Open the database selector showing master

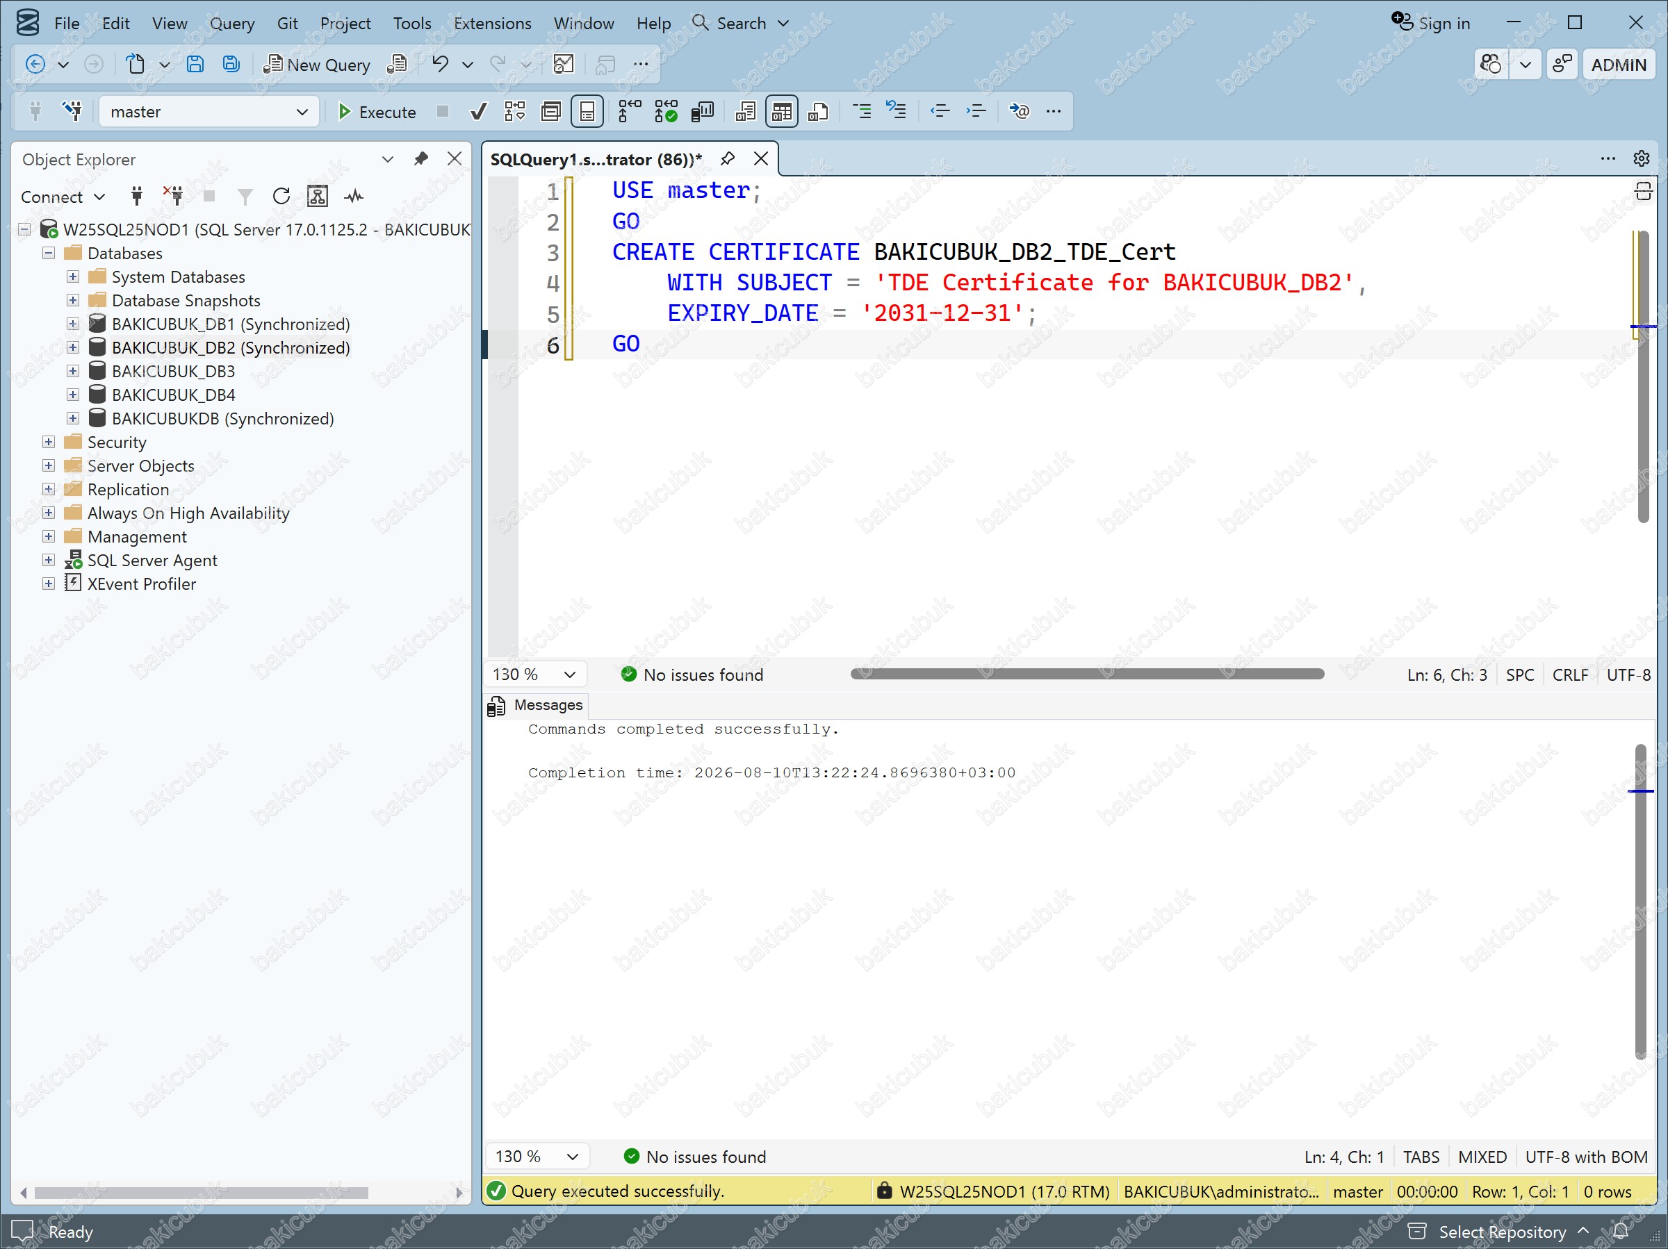[209, 112]
